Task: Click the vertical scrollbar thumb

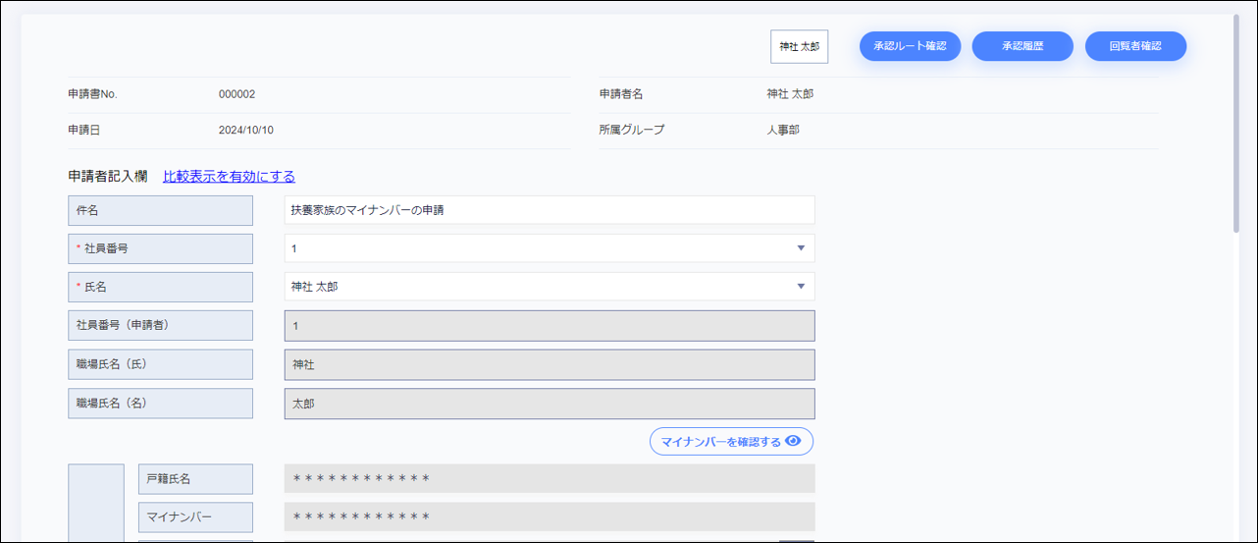Action: pyautogui.click(x=1235, y=123)
